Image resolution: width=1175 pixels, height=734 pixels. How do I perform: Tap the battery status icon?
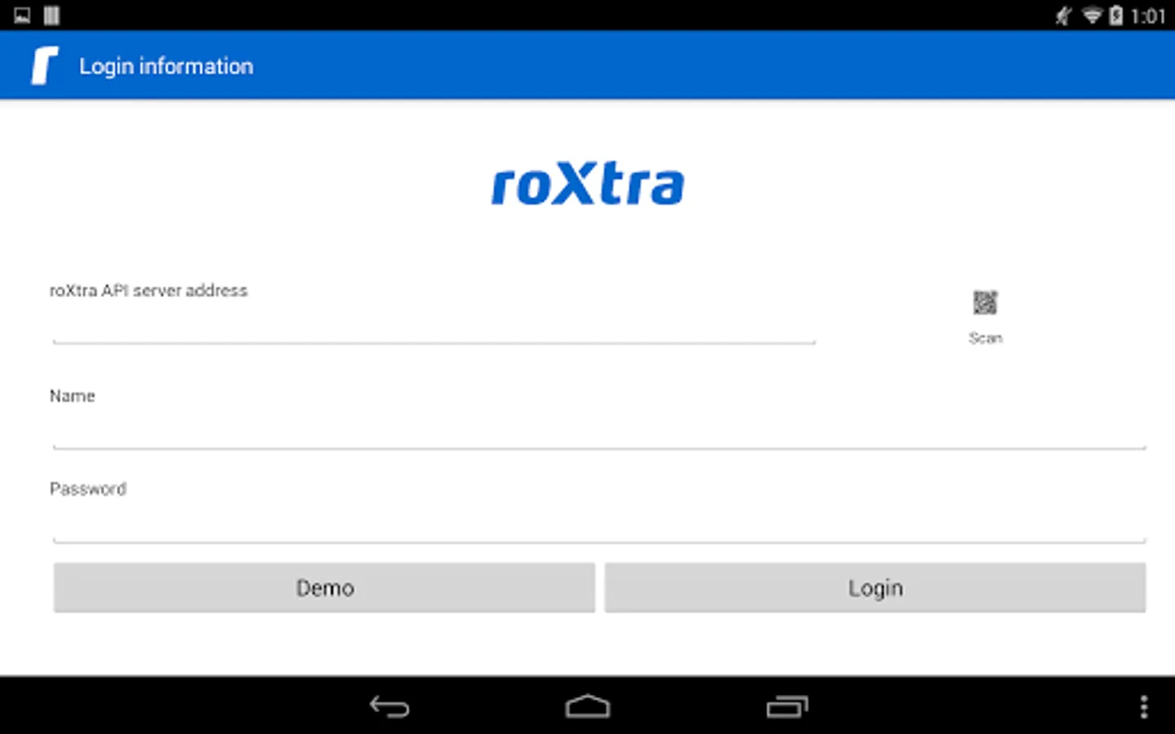pos(1116,15)
